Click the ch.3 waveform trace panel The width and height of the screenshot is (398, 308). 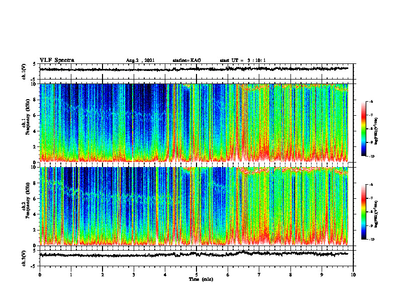(196, 258)
